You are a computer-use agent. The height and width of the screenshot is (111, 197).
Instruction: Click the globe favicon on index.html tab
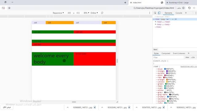point(162,2)
